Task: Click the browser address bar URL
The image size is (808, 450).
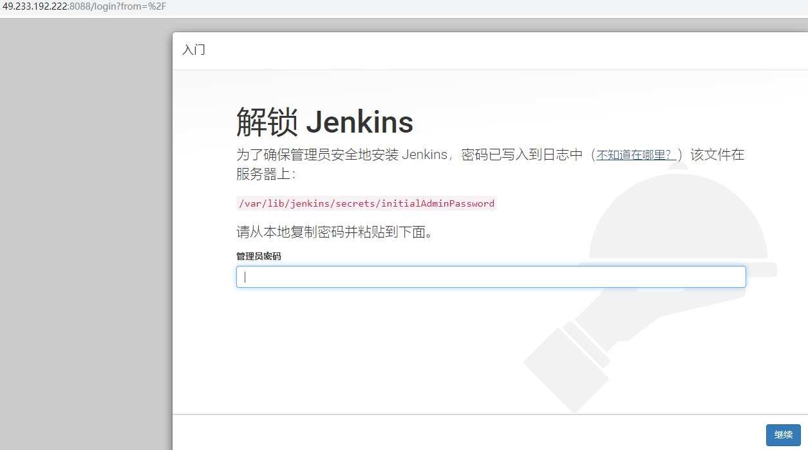Action: (84, 6)
